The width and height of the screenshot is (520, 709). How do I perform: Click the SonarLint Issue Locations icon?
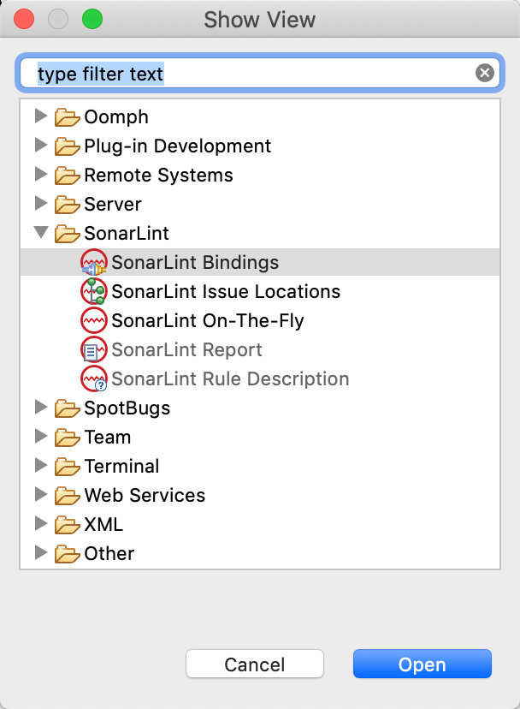(x=93, y=292)
